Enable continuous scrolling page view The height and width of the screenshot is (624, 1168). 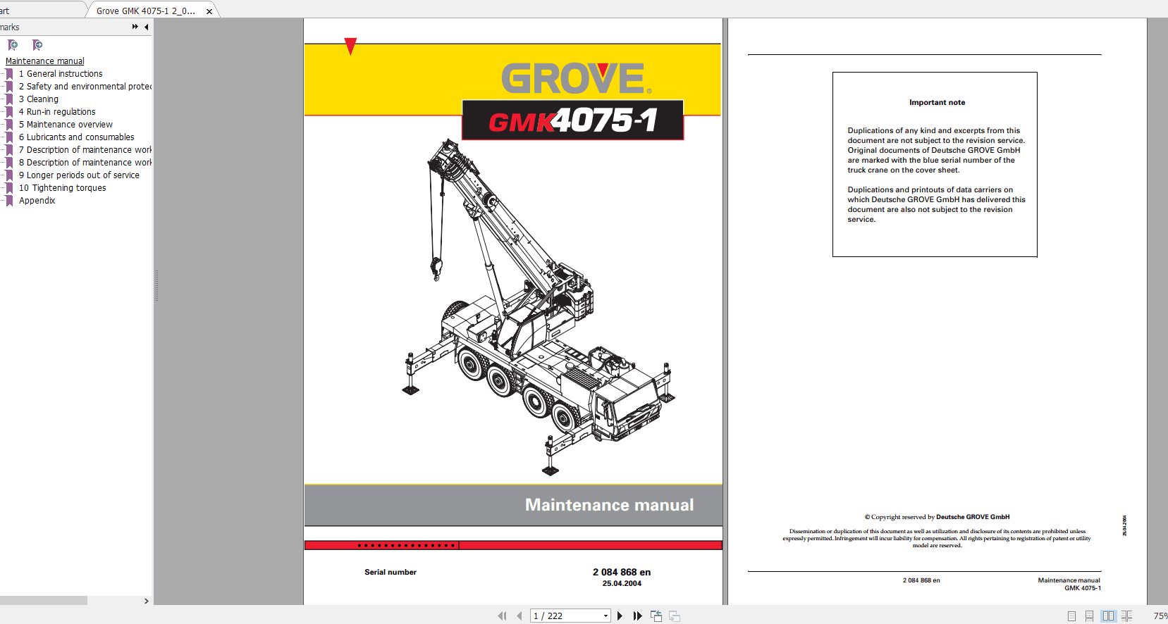pos(1089,616)
